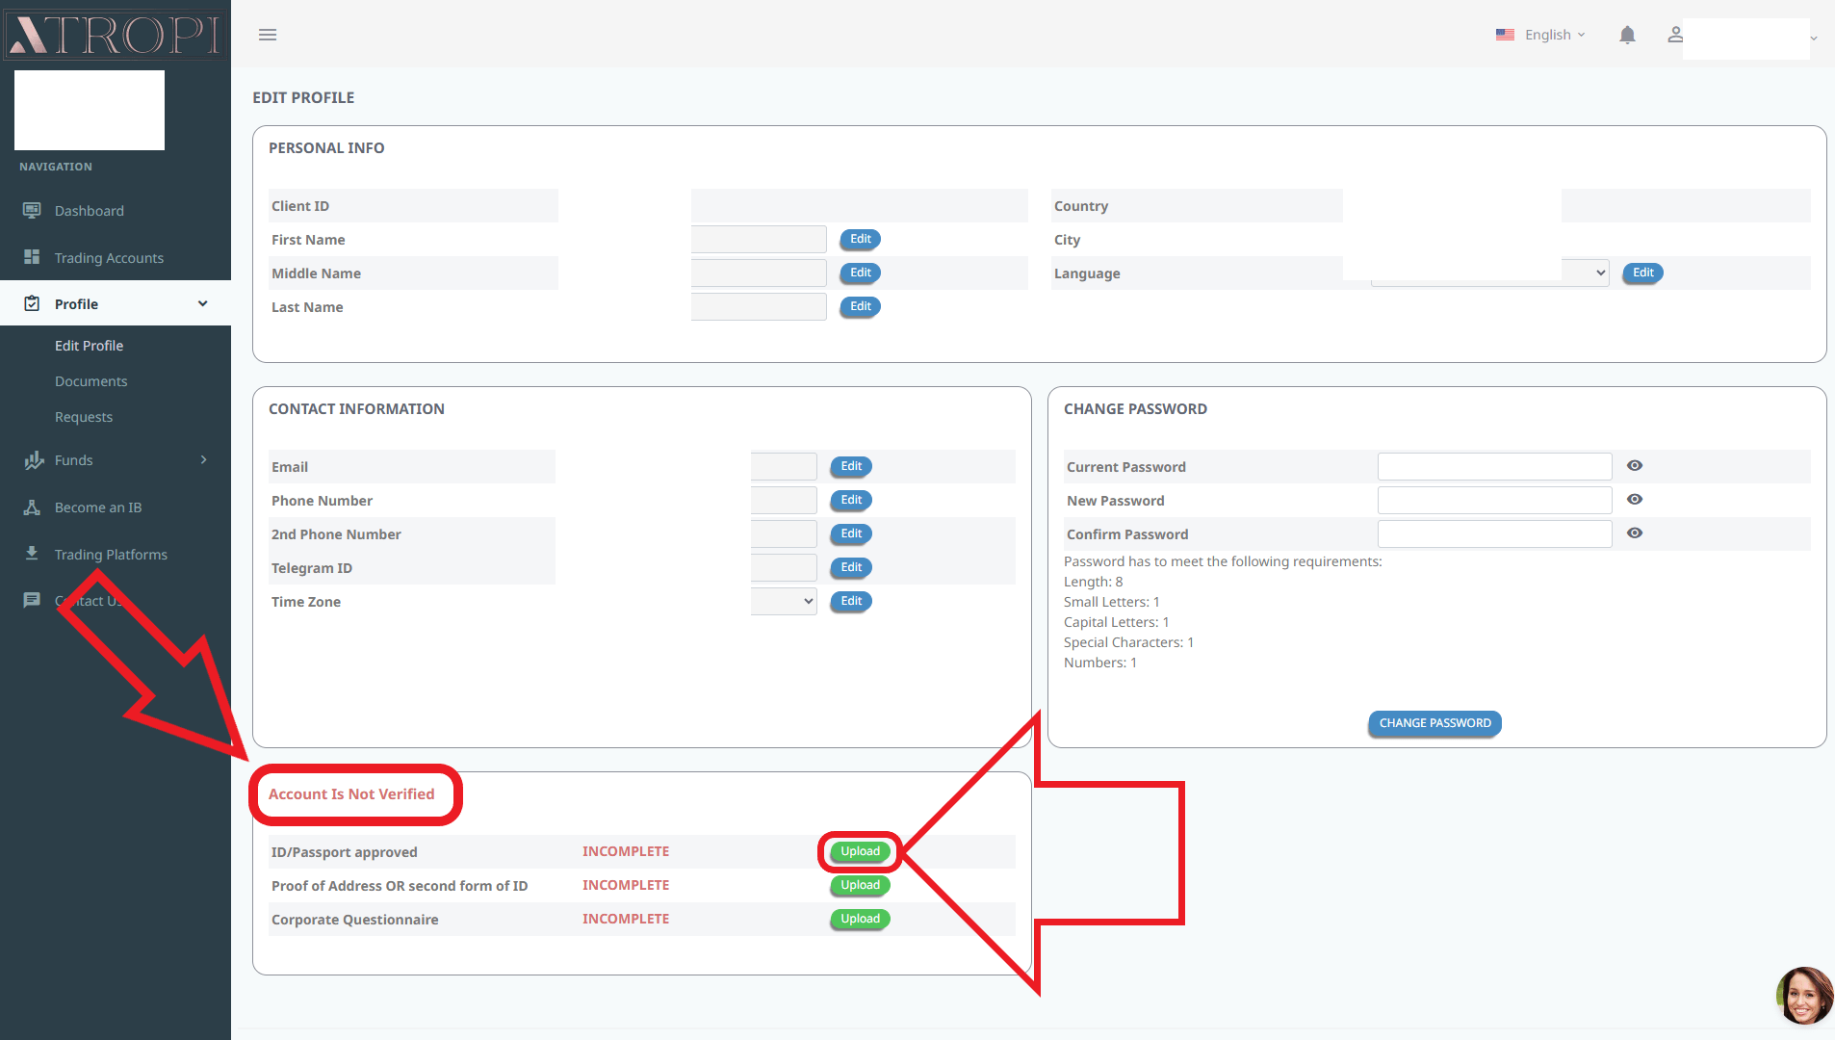Open Requests submenu item
Screen dimensions: 1835x1040
pyautogui.click(x=84, y=417)
